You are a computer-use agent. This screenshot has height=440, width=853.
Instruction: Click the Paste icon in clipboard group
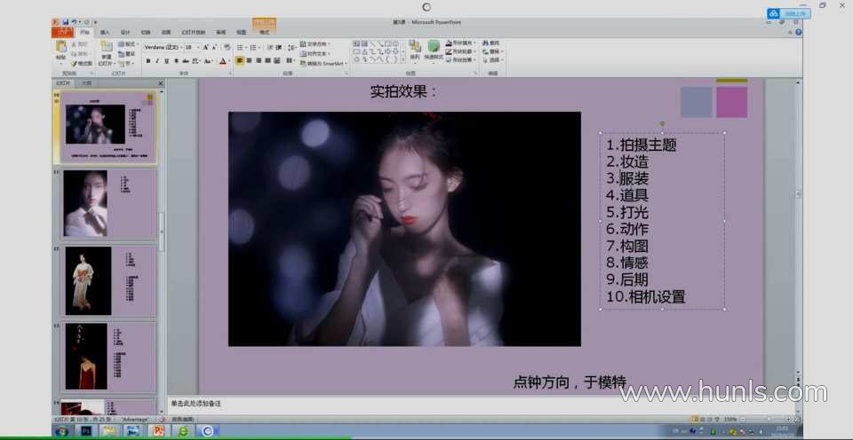[61, 47]
